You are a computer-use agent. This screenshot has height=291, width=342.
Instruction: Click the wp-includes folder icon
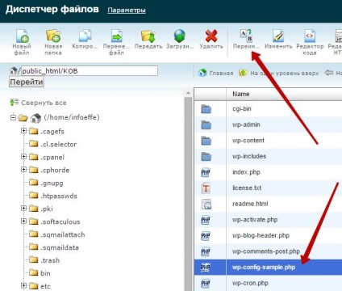click(x=206, y=156)
